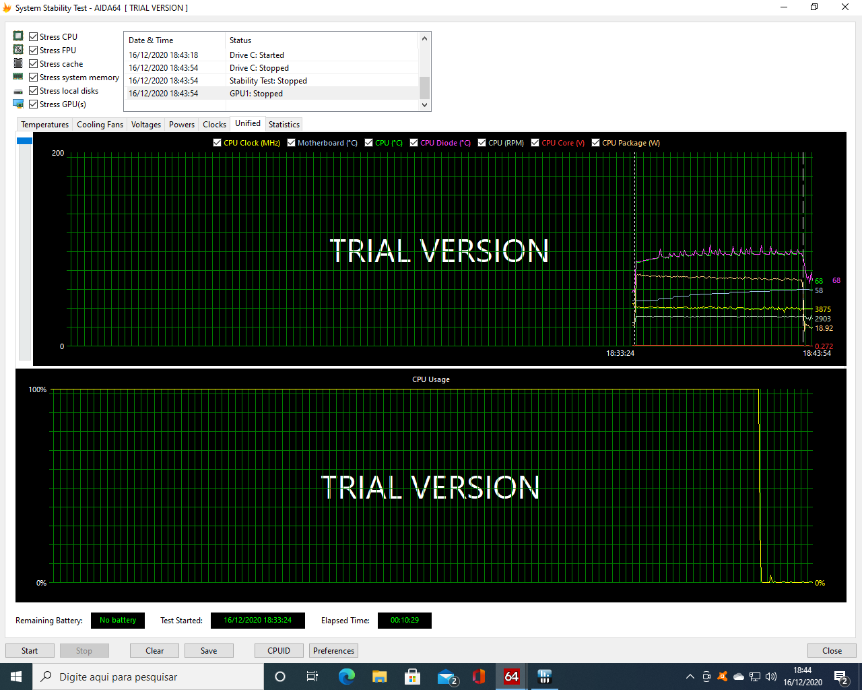
Task: Open File Explorer from the taskbar
Action: [379, 677]
